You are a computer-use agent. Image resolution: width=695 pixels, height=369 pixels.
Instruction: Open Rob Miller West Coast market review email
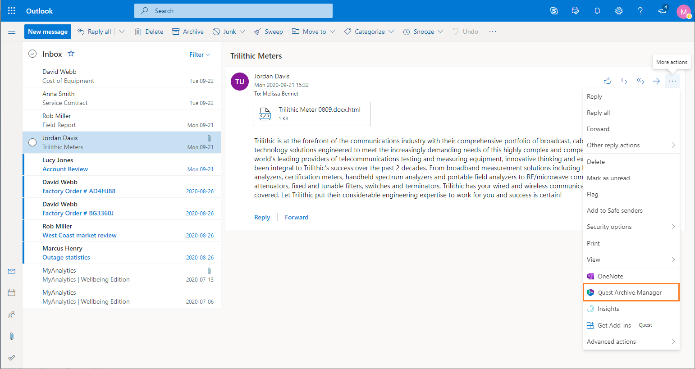pos(122,231)
